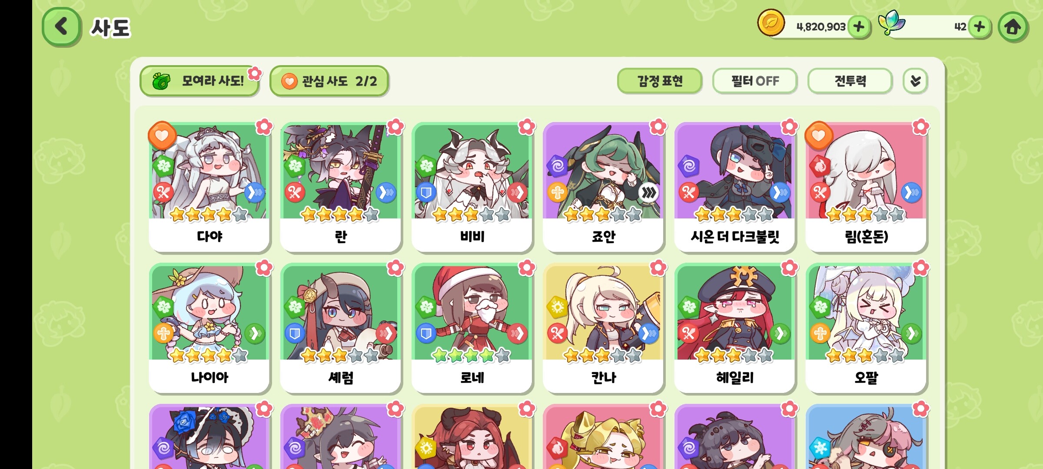This screenshot has height=469, width=1043.
Task: Tap the gold coin currency icon
Action: [771, 23]
